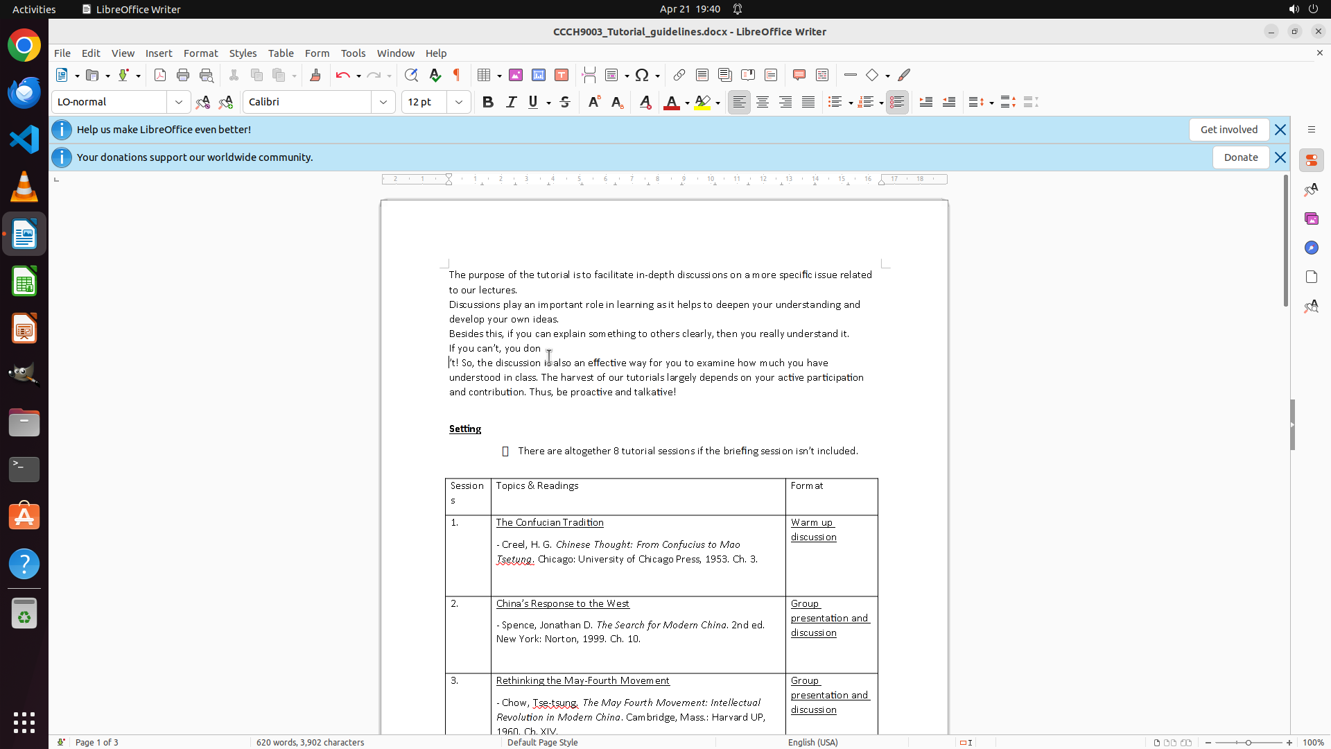This screenshot has width=1331, height=749.
Task: Click the Donate button
Action: 1240,157
